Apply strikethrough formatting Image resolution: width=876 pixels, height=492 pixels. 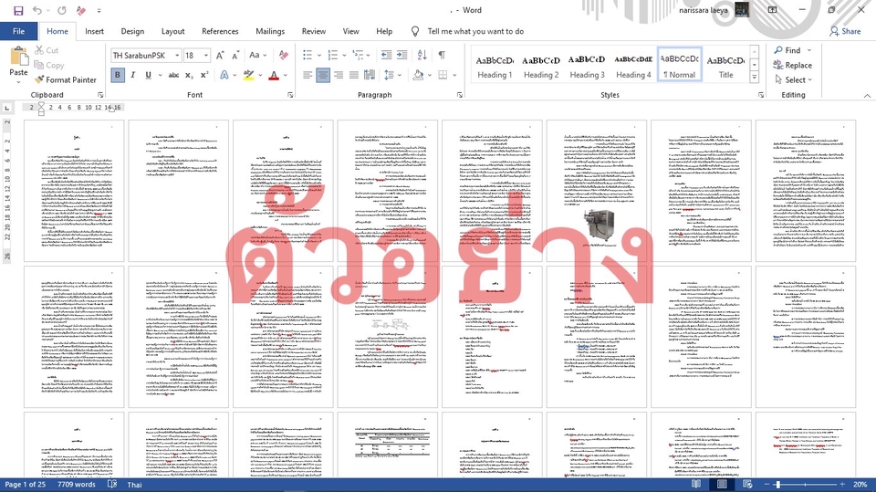tap(173, 75)
